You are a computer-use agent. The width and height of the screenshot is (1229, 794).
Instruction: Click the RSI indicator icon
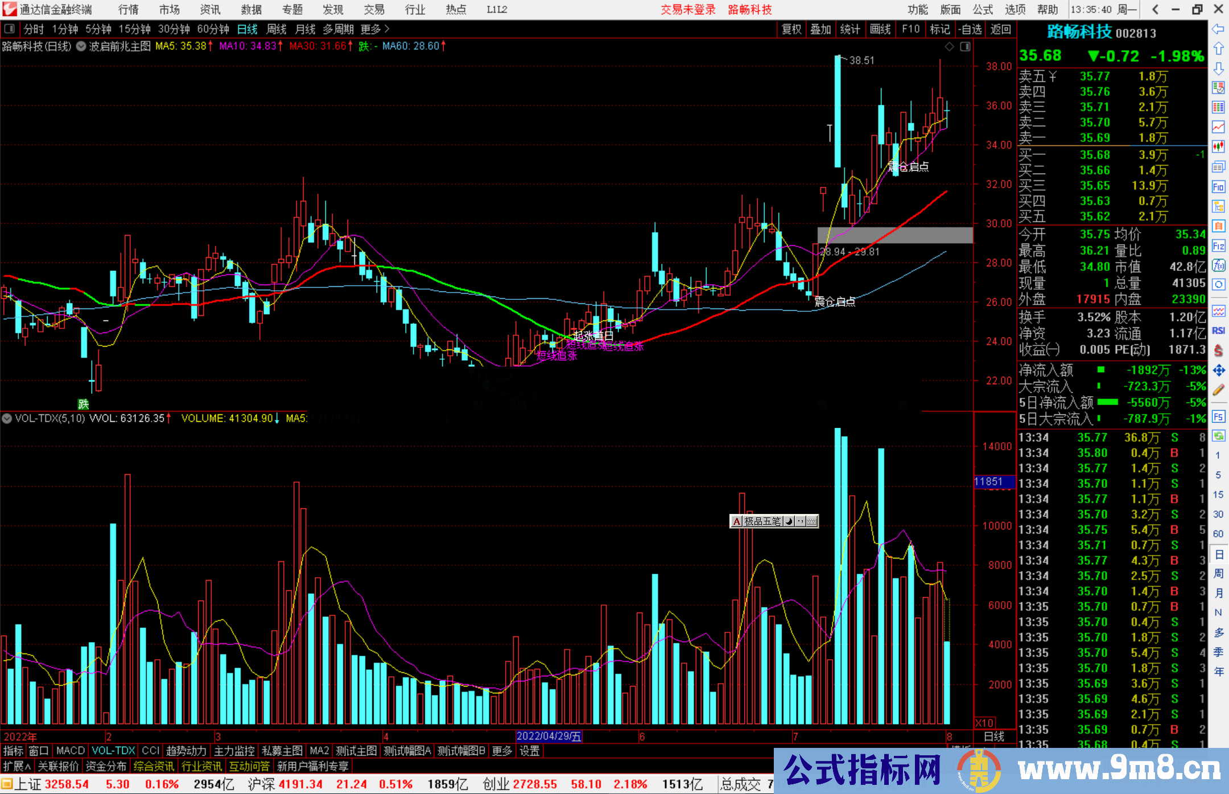click(x=1218, y=331)
